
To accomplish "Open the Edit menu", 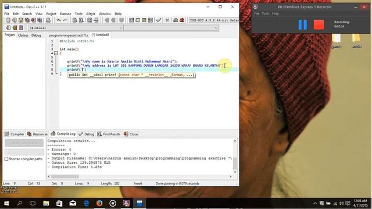I will [x=16, y=14].
